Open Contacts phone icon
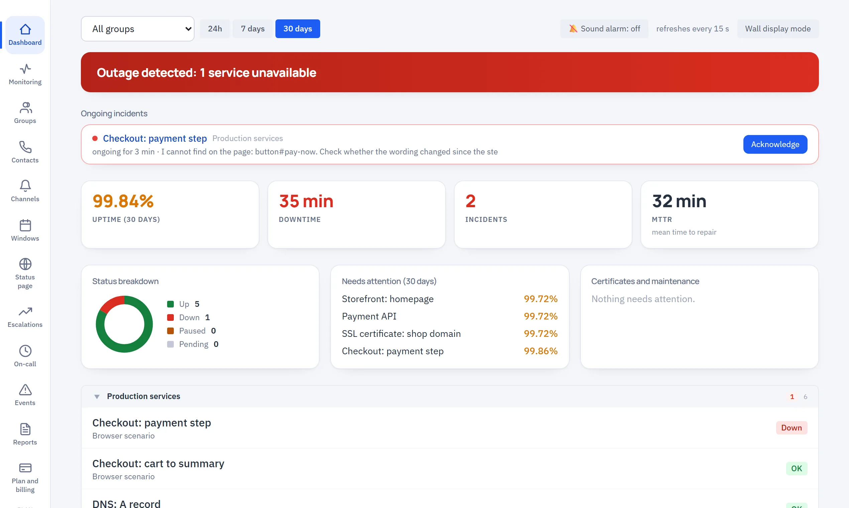849x508 pixels. [25, 147]
